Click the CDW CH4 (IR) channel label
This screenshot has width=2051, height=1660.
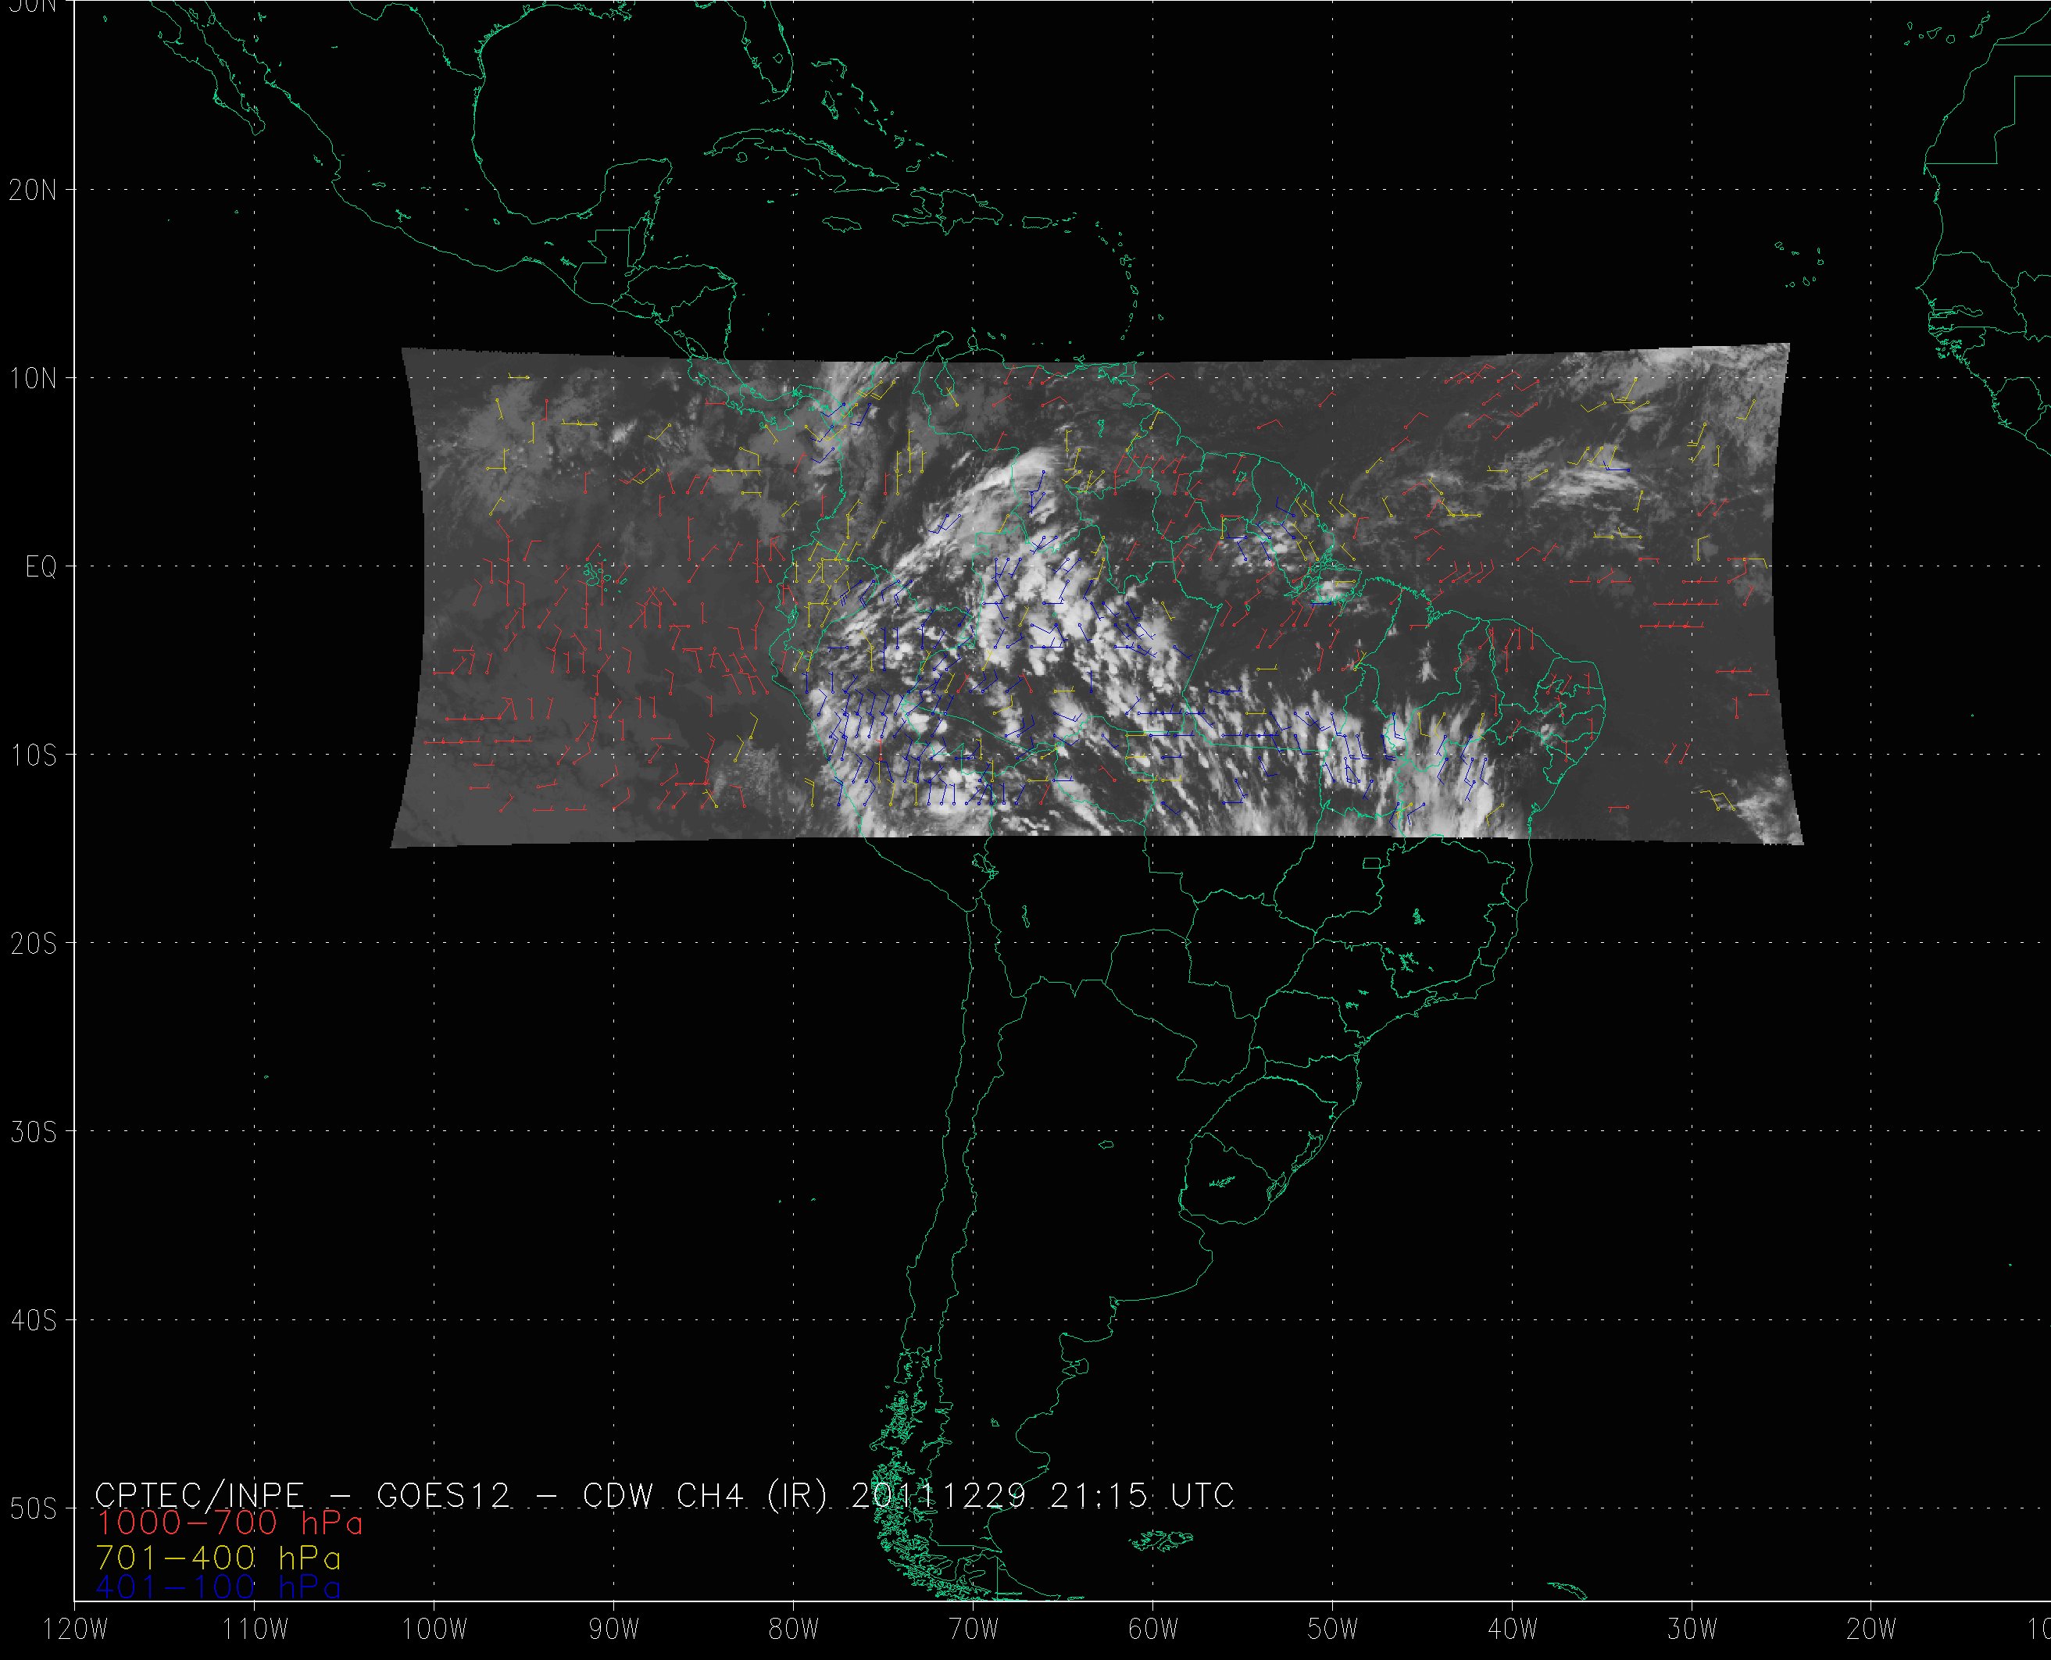pyautogui.click(x=704, y=1495)
